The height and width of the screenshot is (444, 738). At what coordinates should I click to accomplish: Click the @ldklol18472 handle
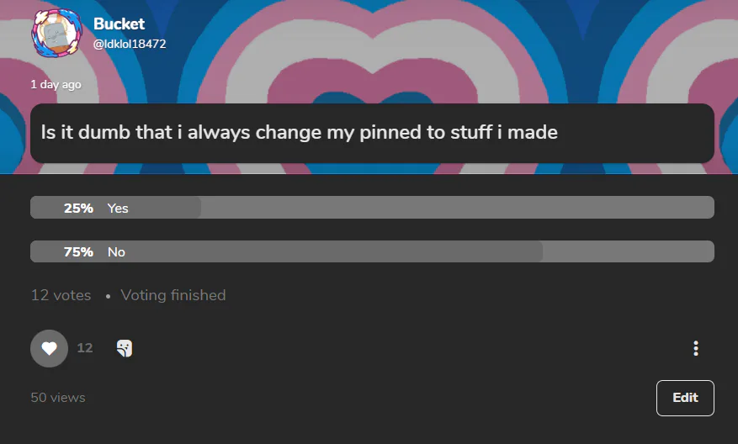(130, 44)
